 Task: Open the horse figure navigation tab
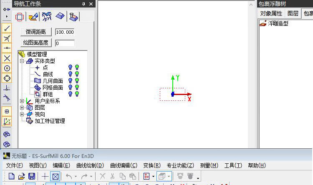pos(46,17)
